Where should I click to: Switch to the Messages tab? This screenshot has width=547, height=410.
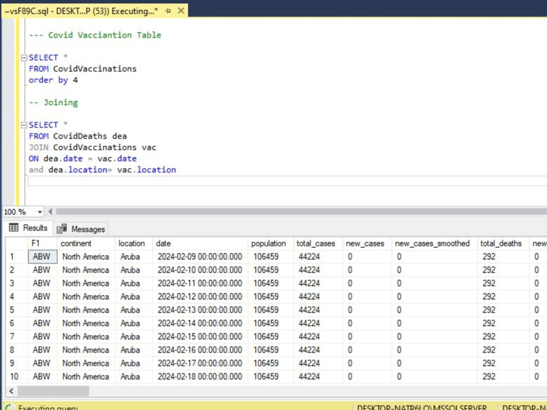tap(81, 229)
